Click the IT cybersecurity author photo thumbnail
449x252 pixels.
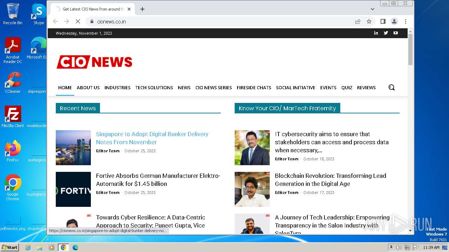click(x=252, y=148)
